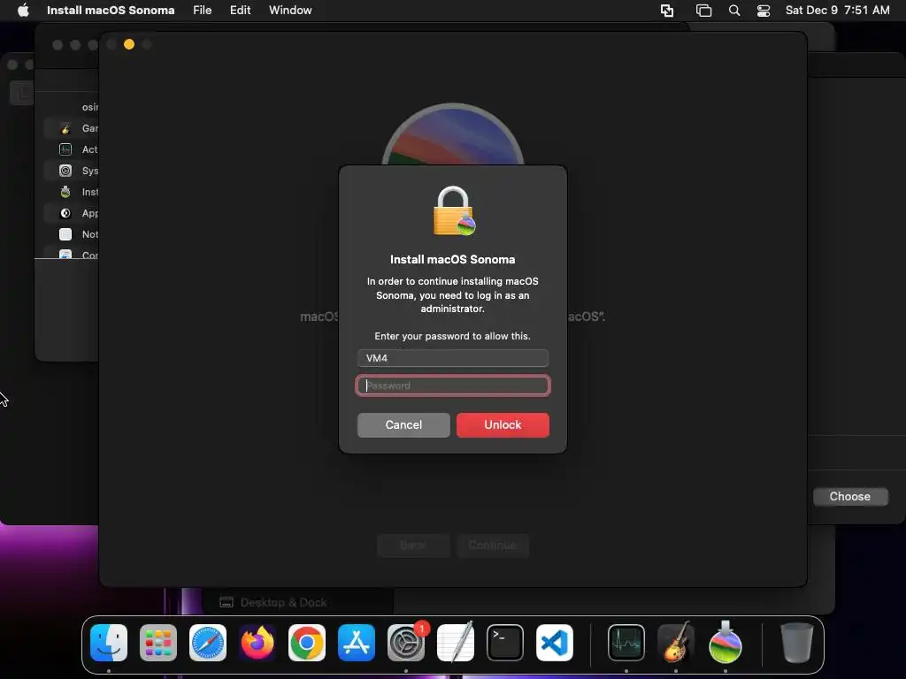Click the lock icon in the dialog

(454, 210)
